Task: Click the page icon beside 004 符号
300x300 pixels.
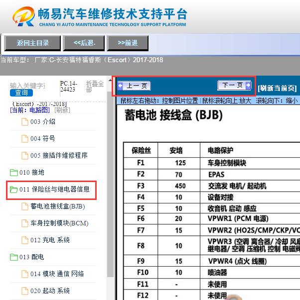Action: (25, 139)
